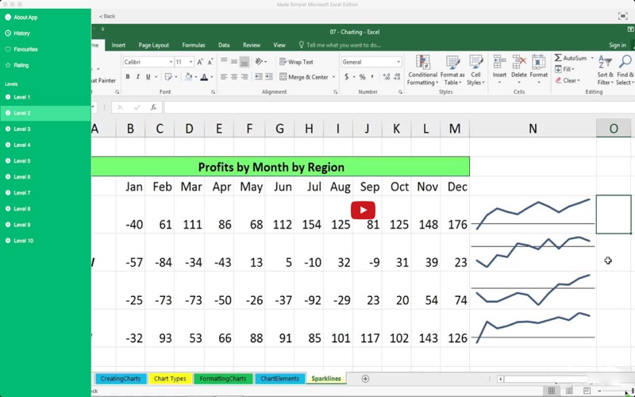Toggle Italic formatting in the Font group
The width and height of the screenshot is (635, 397).
point(137,76)
